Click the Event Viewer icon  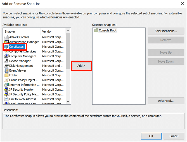7,70
